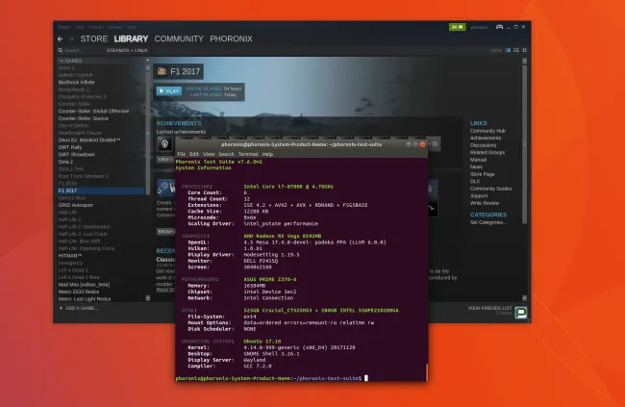Select Mad Max [vulkan_beta] entry
This screenshot has width=625, height=407.
[84, 285]
